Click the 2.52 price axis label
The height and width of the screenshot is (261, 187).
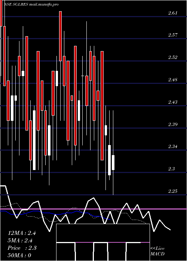click(x=172, y=57)
